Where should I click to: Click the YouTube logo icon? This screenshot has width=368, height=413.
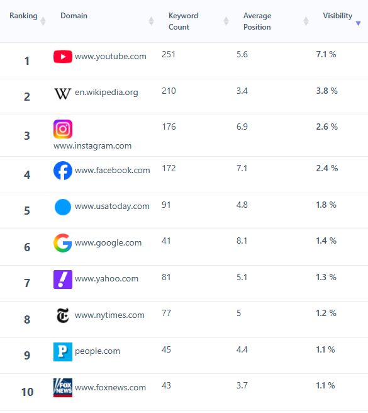[x=63, y=57]
